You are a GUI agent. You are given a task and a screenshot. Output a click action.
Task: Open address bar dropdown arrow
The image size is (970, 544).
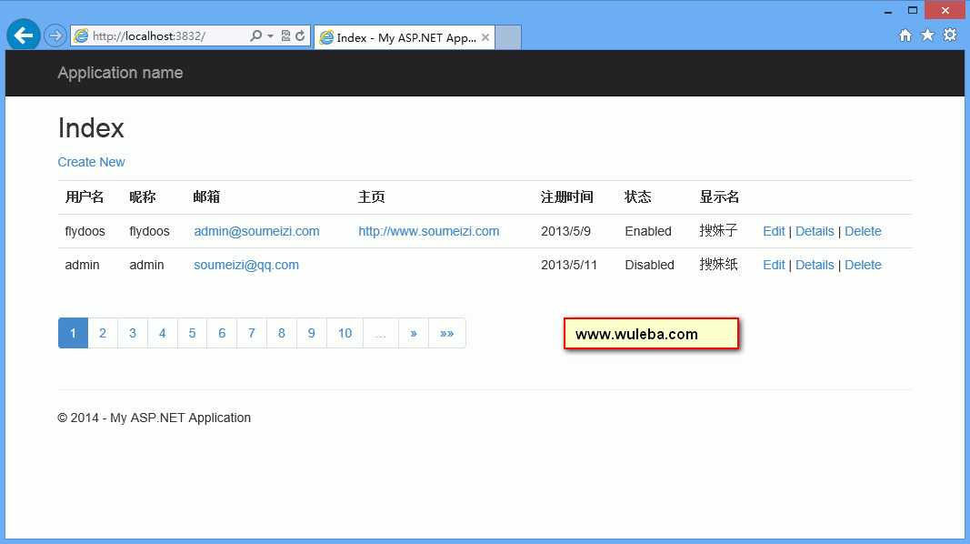click(x=270, y=35)
